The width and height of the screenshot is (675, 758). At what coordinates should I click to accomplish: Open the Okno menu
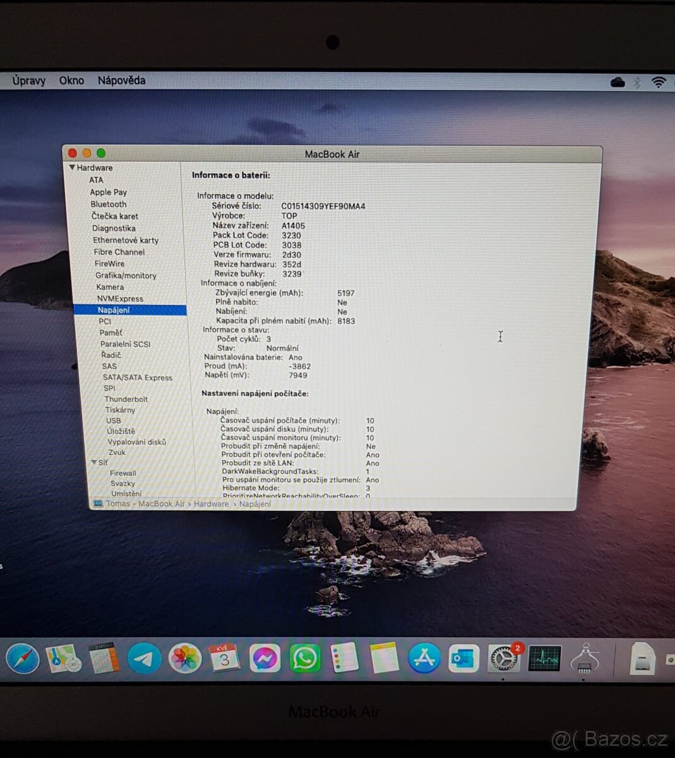pos(71,80)
